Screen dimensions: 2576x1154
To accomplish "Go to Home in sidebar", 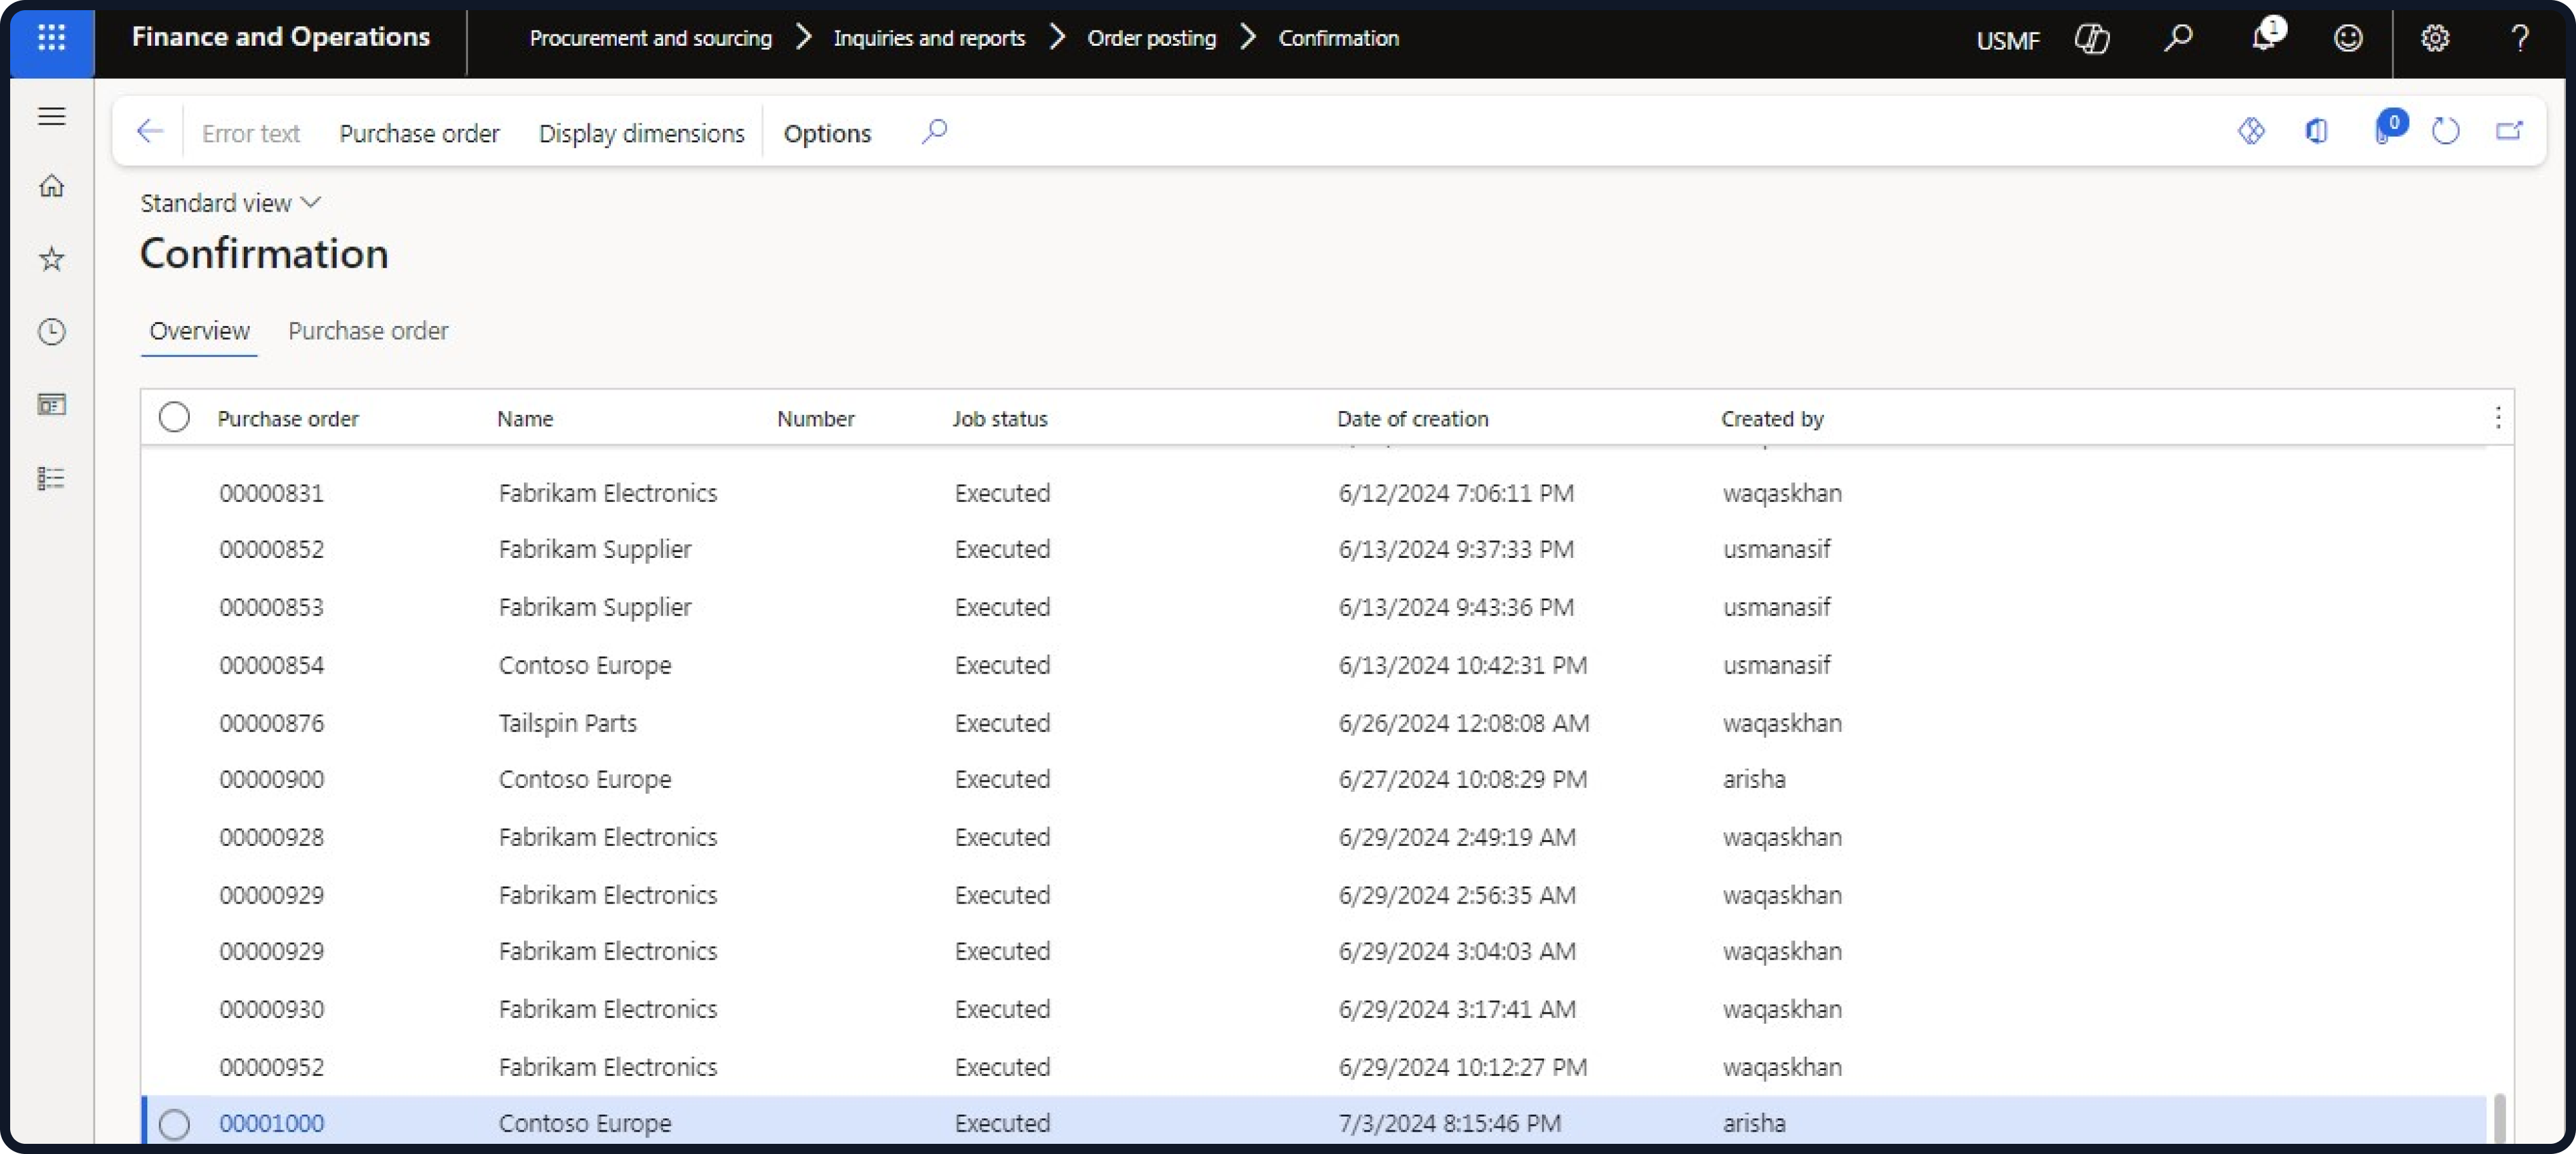I will 51,186.
